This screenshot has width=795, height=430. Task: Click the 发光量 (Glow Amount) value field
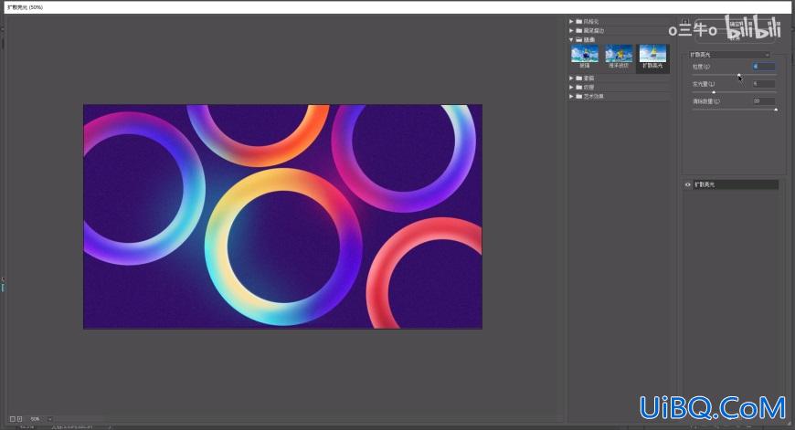764,84
